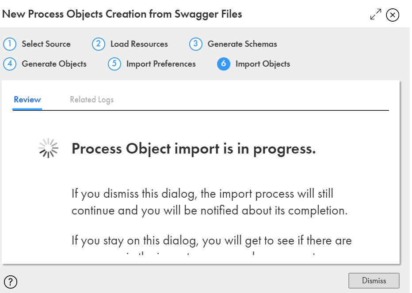This screenshot has height=293, width=412.
Task: Click the 'Process Object import is in progress' heading
Action: point(194,149)
